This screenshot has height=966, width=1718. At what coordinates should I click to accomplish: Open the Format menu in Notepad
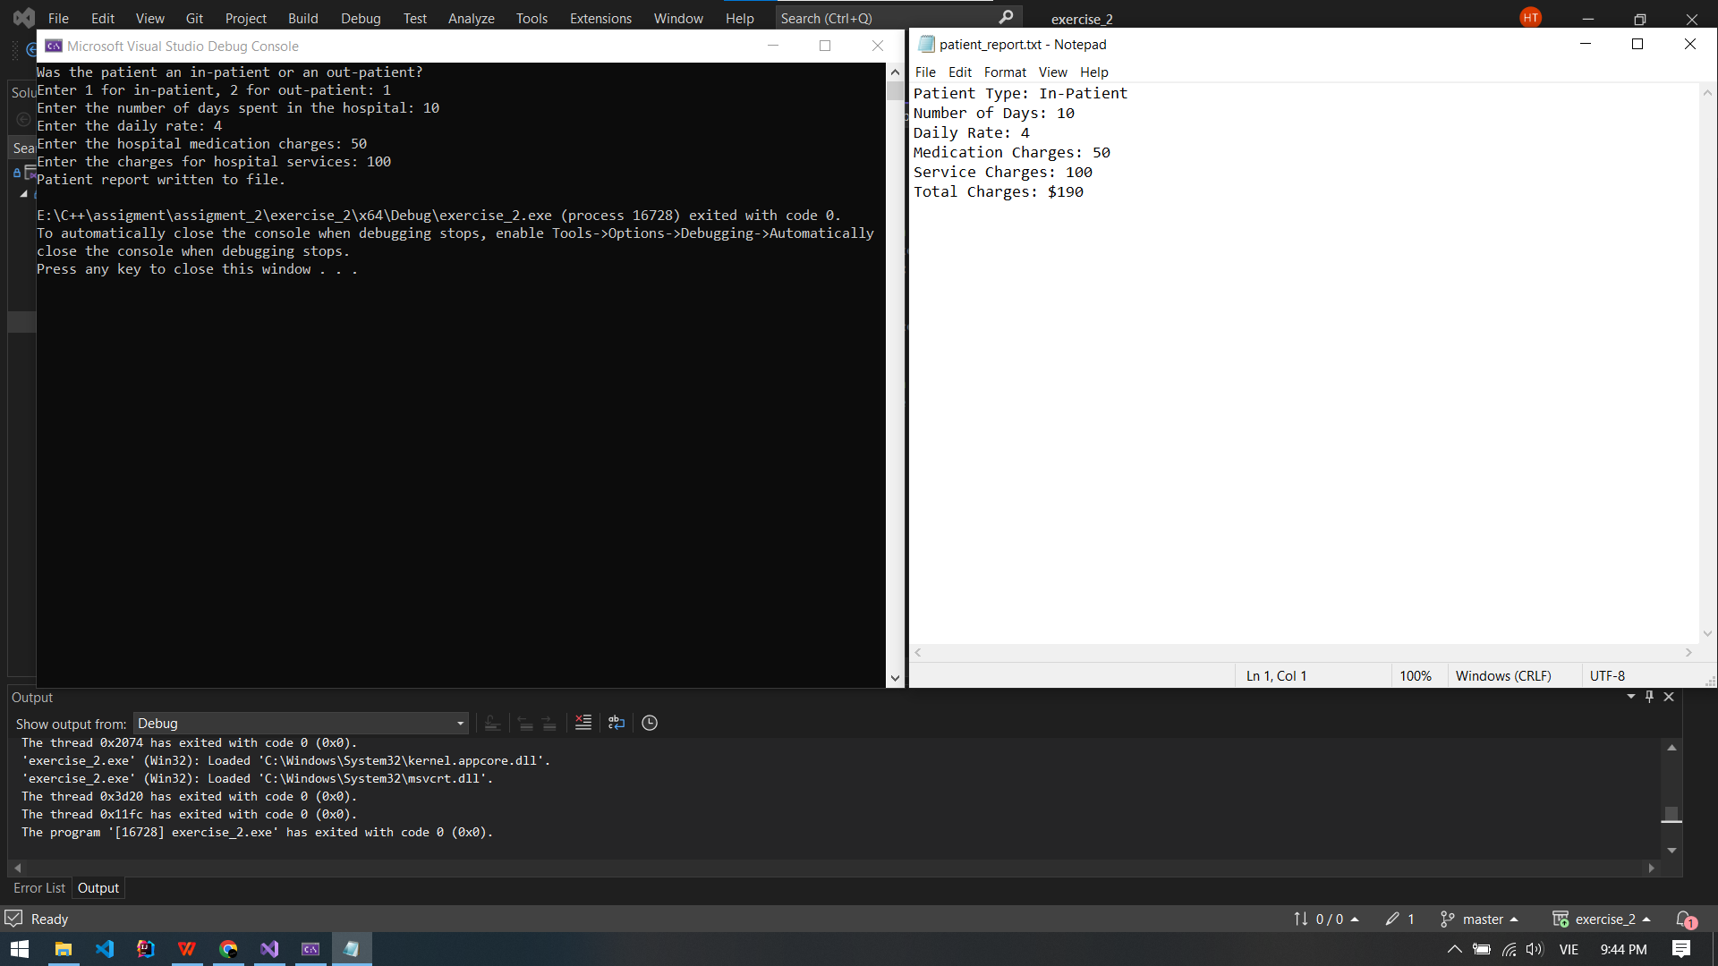coord(1004,72)
